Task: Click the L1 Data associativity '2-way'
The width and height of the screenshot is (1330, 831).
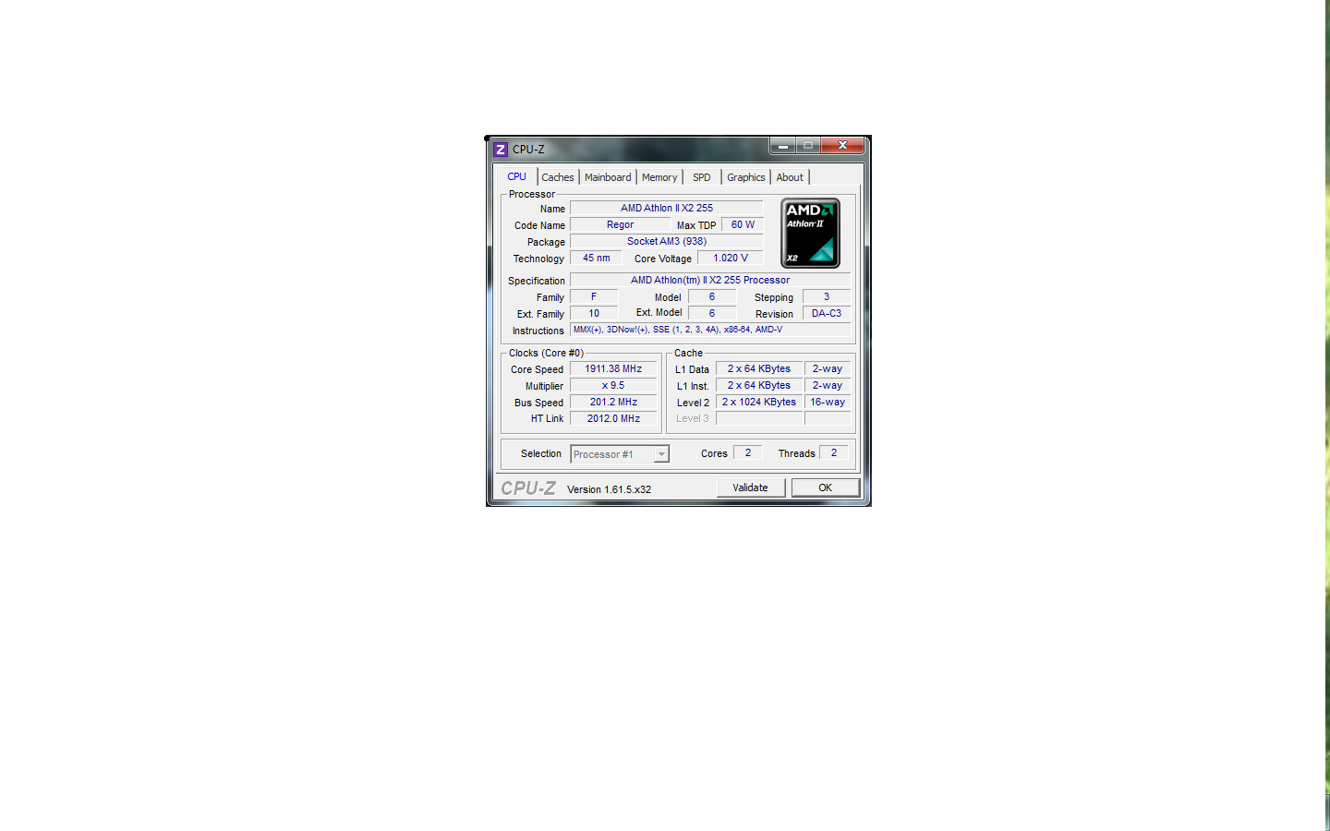Action: (828, 368)
